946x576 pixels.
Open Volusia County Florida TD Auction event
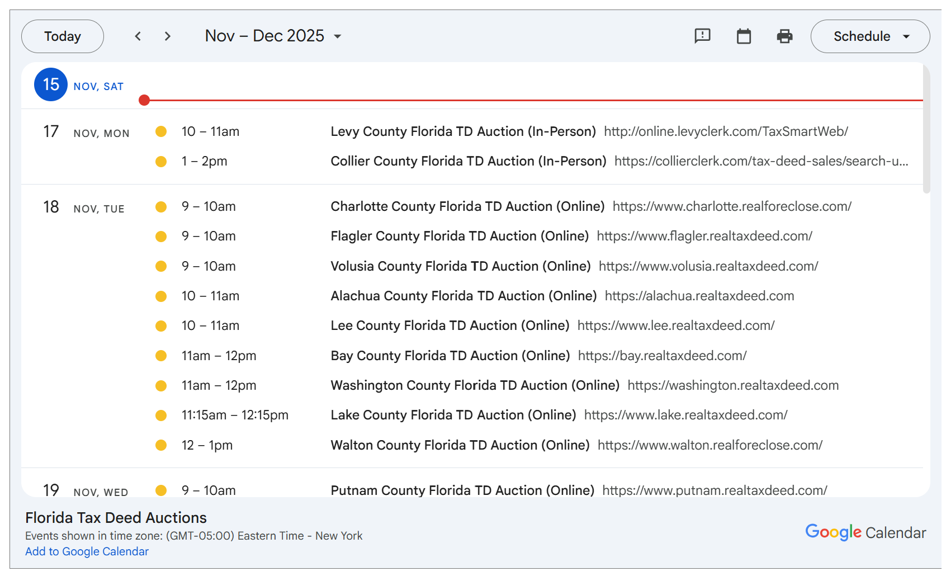pos(461,266)
